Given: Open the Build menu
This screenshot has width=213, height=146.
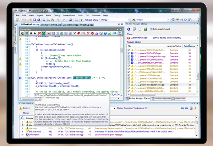Looking at the screenshot, I should pos(48,15).
